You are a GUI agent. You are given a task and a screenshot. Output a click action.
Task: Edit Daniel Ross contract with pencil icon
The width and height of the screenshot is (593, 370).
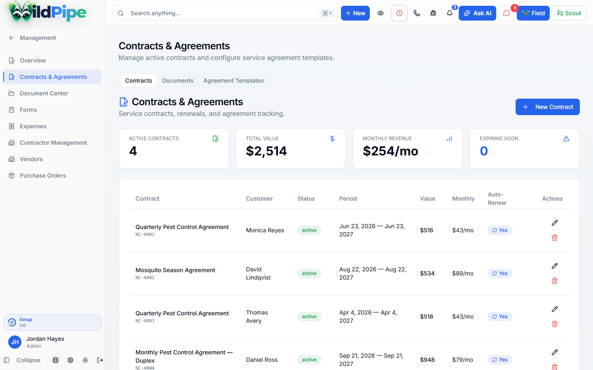[555, 352]
